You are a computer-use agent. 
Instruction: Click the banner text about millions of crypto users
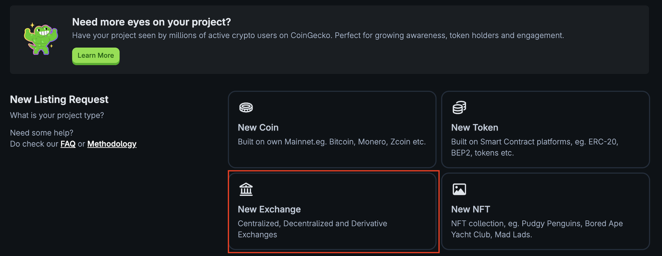[x=318, y=36]
